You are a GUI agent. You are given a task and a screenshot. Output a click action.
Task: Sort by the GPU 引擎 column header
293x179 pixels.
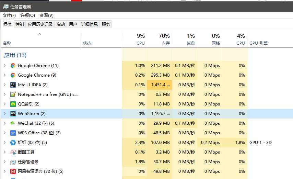[x=270, y=40]
